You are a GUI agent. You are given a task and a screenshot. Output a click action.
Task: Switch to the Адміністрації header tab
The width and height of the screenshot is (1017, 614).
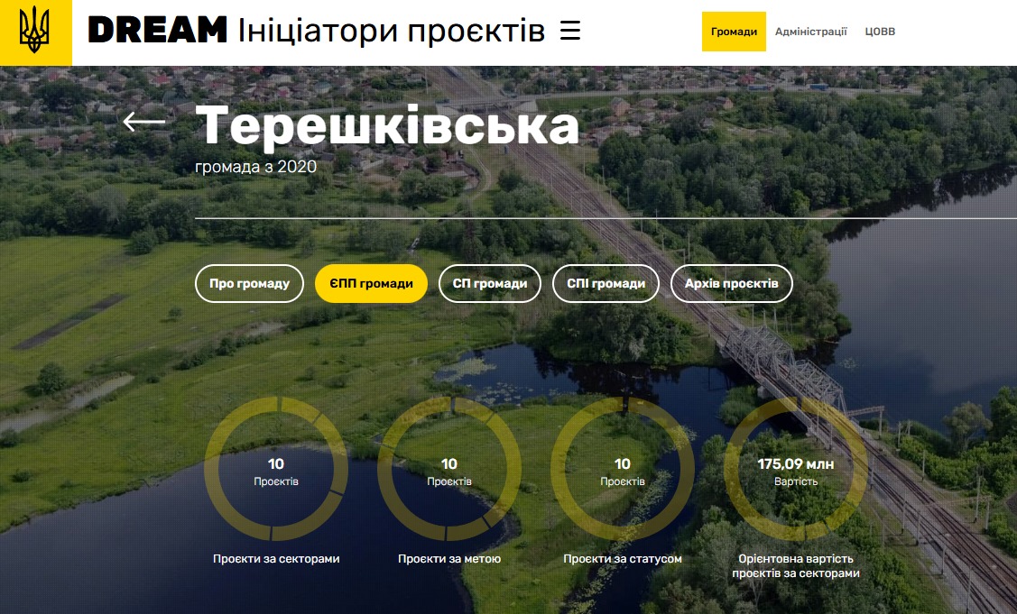tap(810, 32)
